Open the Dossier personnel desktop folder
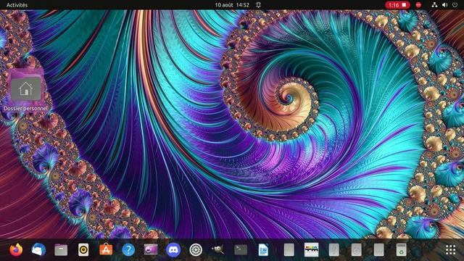 point(26,91)
